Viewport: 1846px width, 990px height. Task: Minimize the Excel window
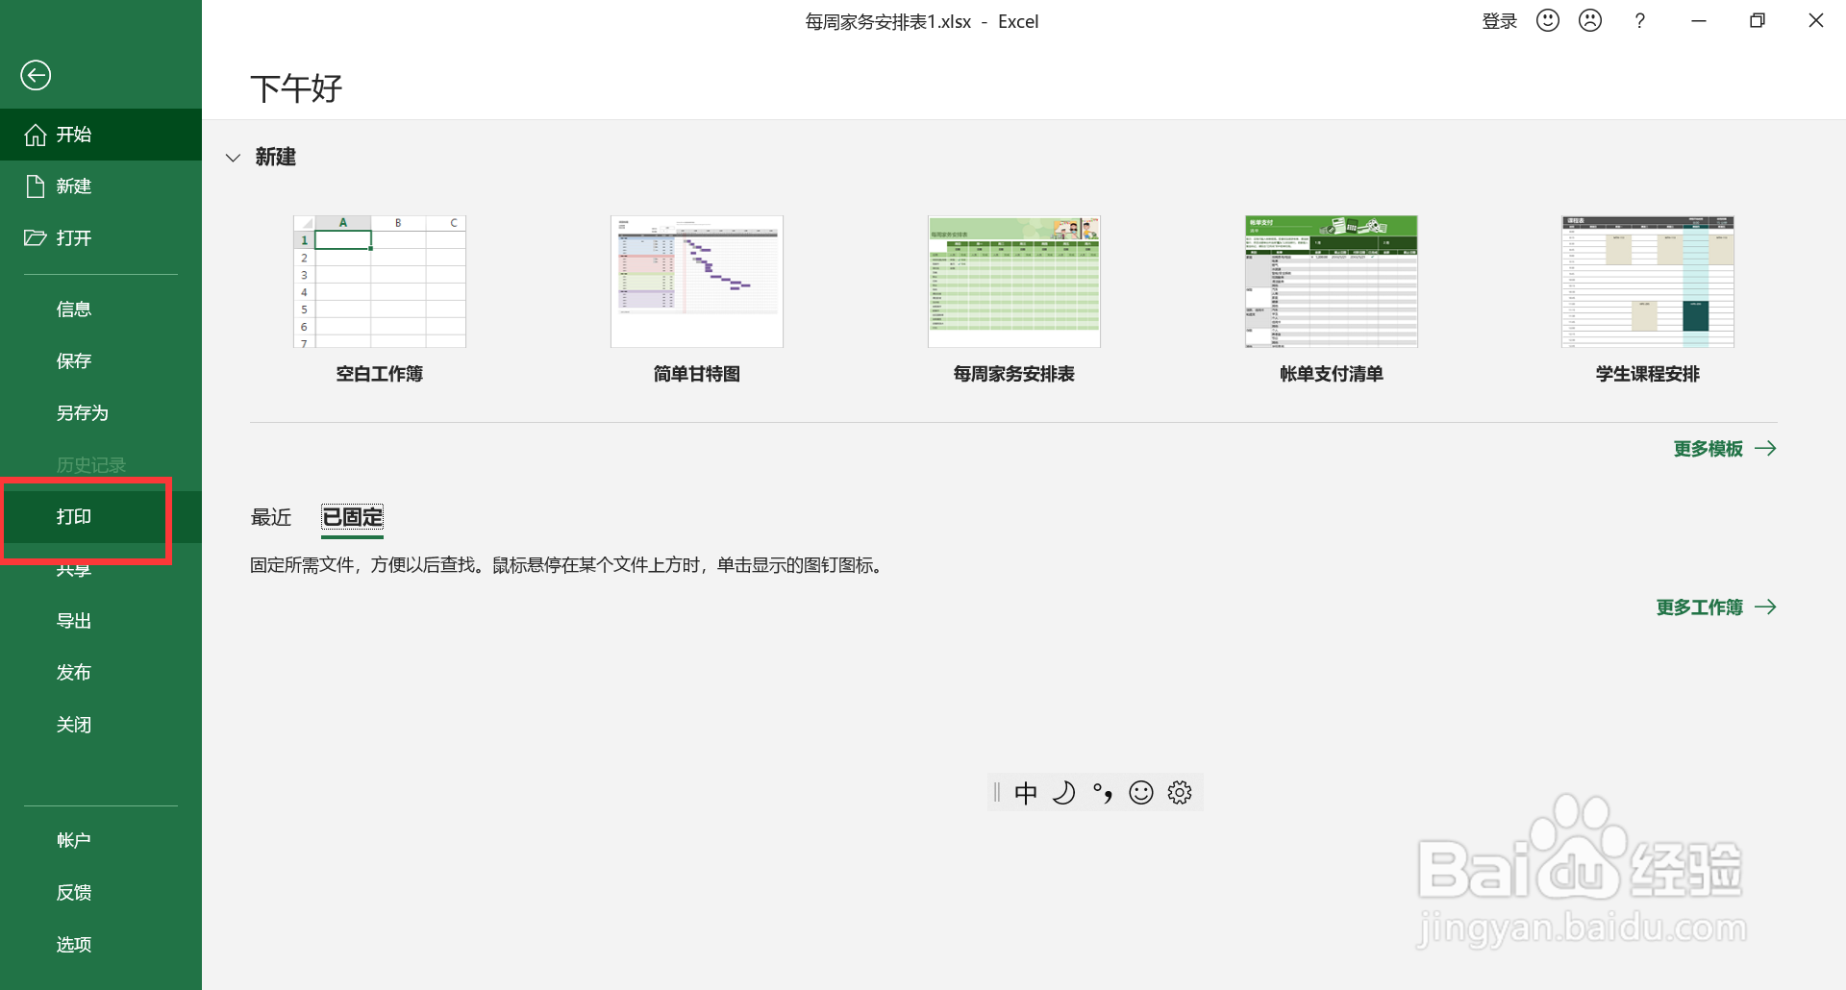tap(1699, 21)
